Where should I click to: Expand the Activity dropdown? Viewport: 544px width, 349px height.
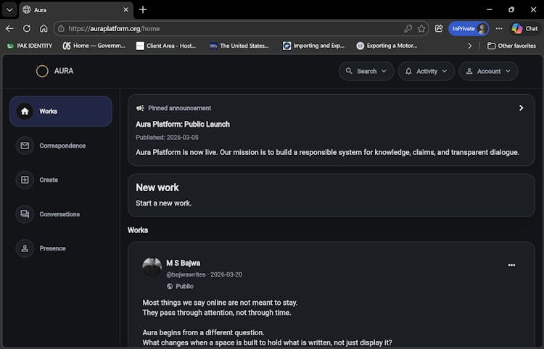tap(426, 71)
